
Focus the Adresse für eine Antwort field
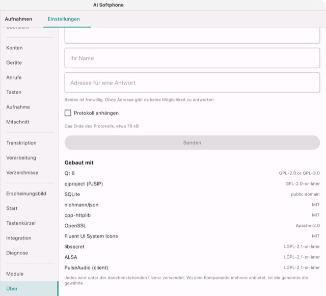[192, 83]
